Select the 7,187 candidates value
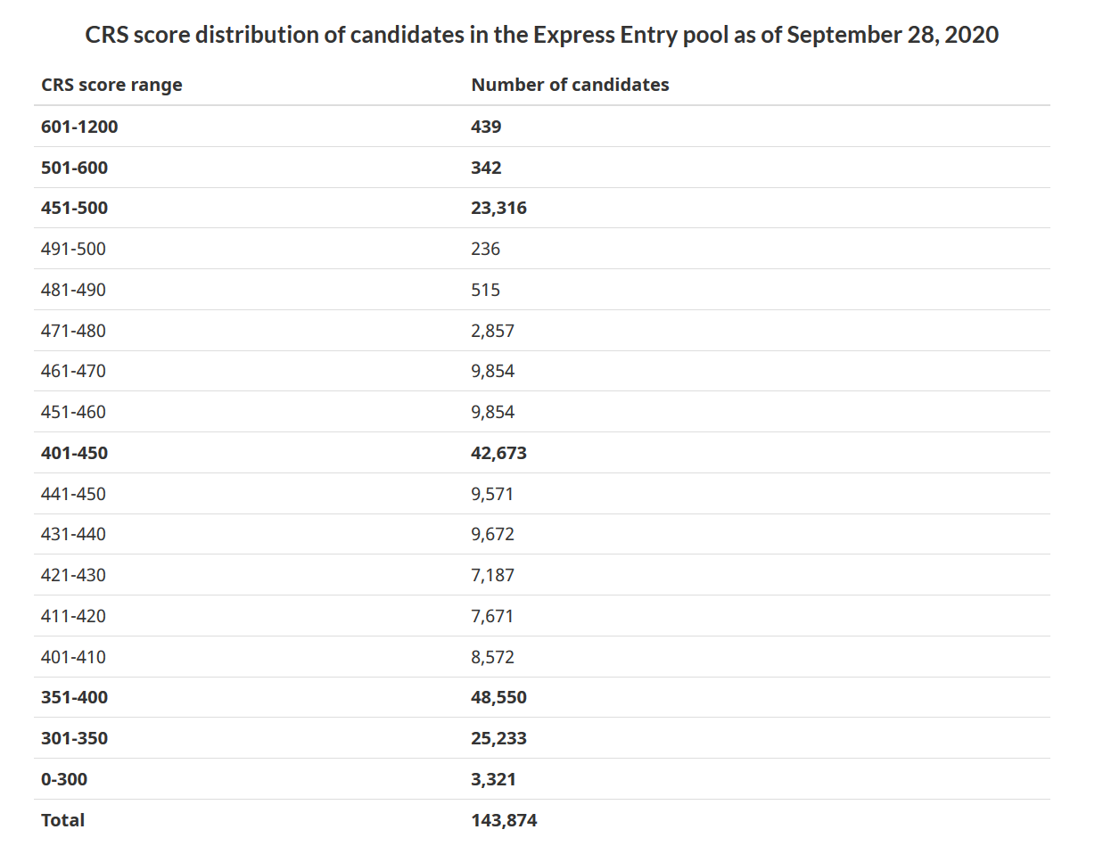Image resolution: width=1103 pixels, height=846 pixels. [x=492, y=575]
